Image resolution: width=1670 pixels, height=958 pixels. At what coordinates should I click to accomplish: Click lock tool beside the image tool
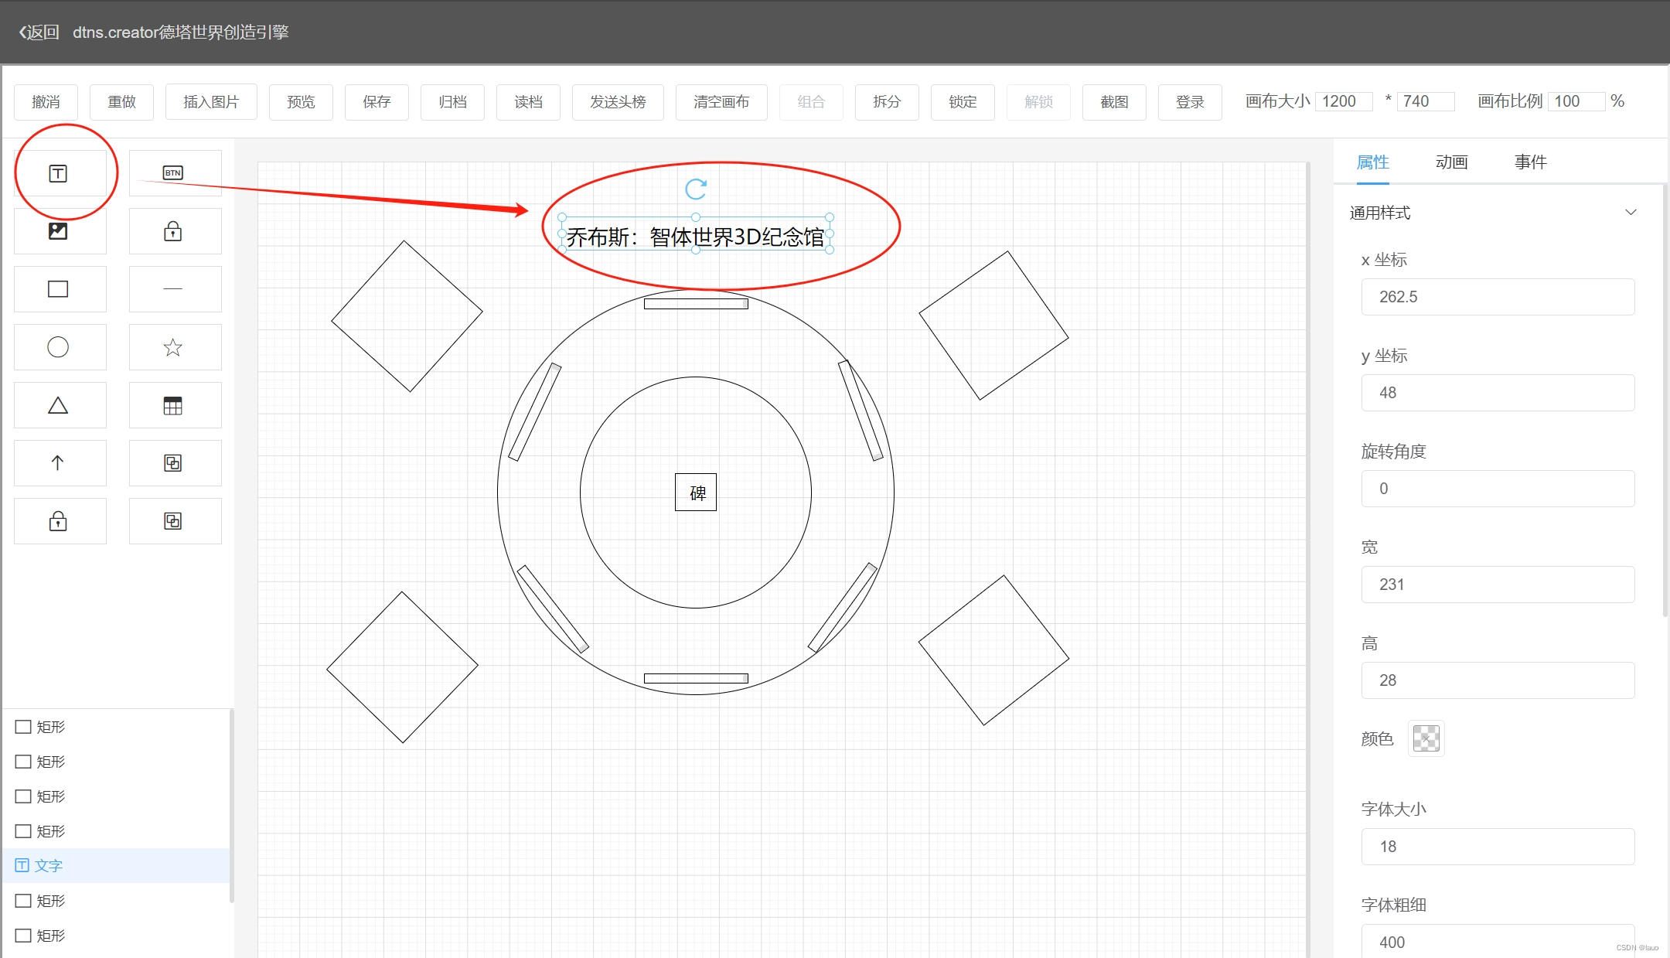tap(175, 231)
